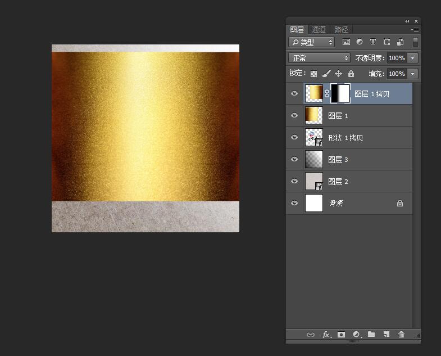Expand the 不透明度 opacity slider arrow

(413, 58)
